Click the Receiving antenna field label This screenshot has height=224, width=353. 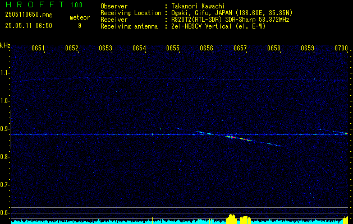click(x=129, y=26)
